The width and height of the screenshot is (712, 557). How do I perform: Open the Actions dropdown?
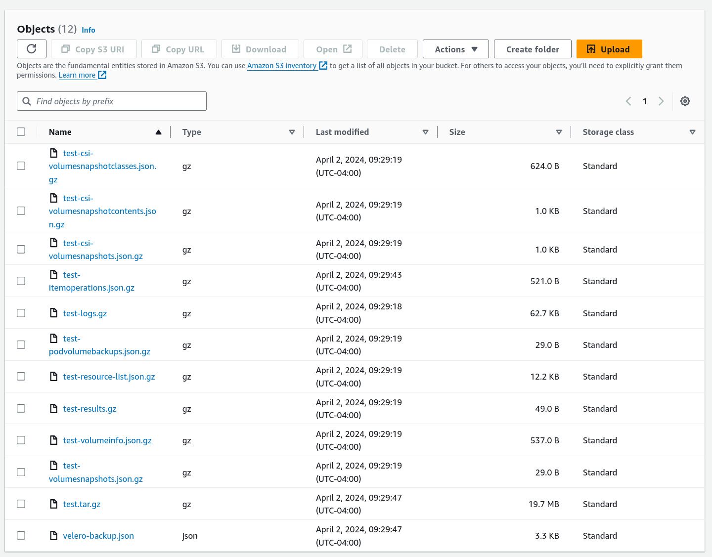[x=455, y=49]
